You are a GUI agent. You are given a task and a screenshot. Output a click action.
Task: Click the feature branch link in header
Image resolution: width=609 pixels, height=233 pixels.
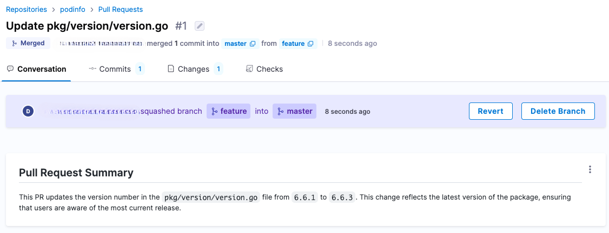(x=293, y=44)
